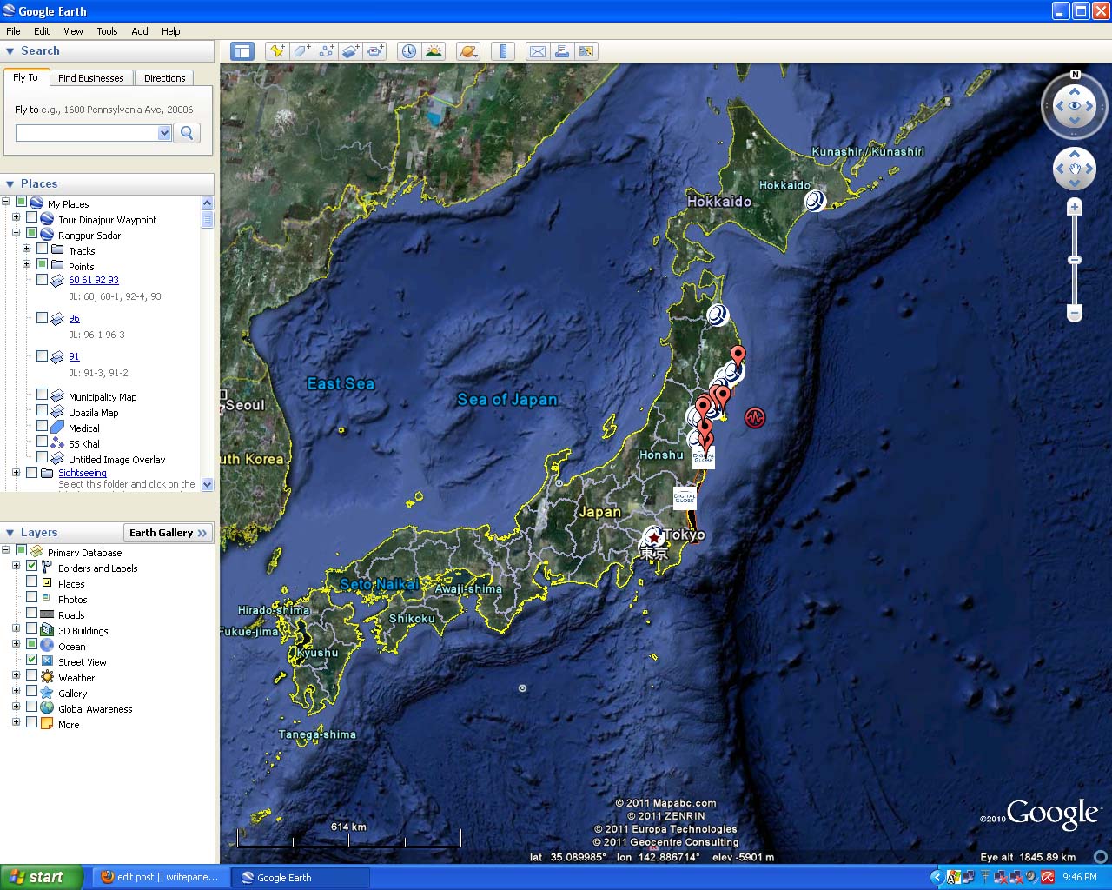The height and width of the screenshot is (890, 1112).
Task: Record a tour with the camera icon
Action: (374, 51)
